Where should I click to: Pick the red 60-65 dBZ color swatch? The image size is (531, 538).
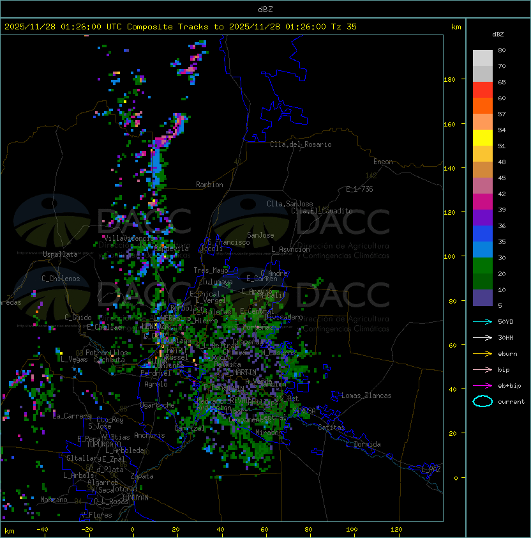482,90
